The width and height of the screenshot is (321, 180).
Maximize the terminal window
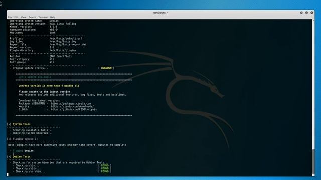tap(306, 13)
